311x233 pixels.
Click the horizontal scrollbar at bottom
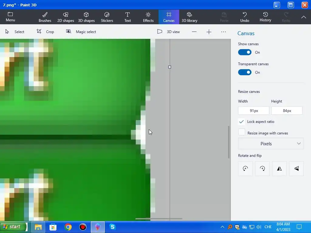[159, 219]
